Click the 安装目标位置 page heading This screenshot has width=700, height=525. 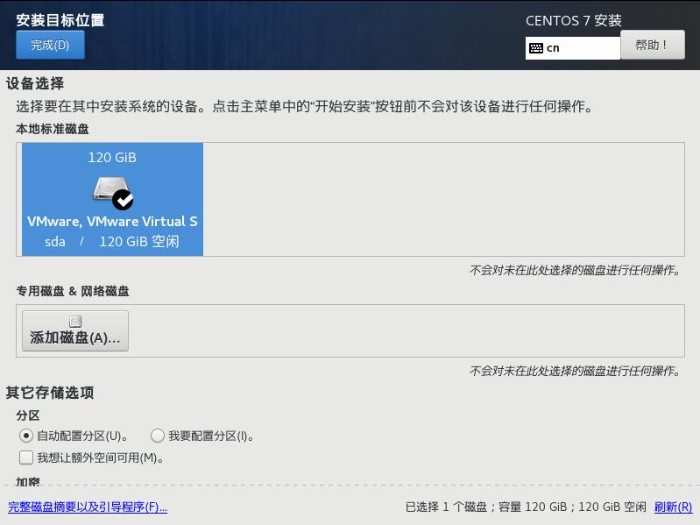point(60,20)
